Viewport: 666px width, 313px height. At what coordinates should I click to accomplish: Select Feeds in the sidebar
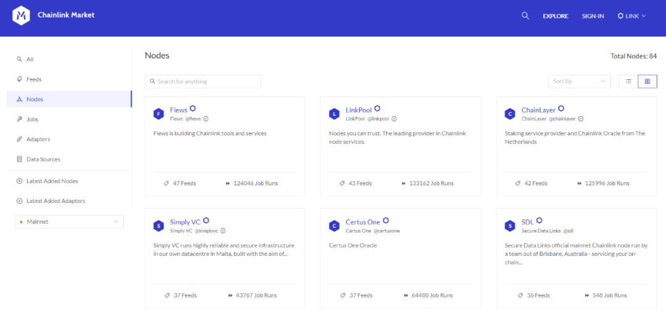pyautogui.click(x=34, y=79)
